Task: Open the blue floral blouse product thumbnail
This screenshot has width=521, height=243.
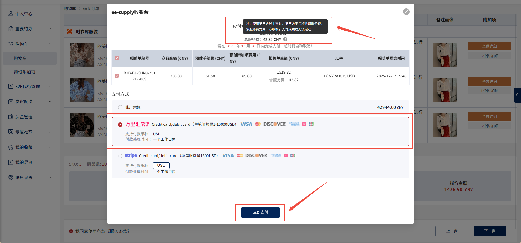Action: (82, 90)
